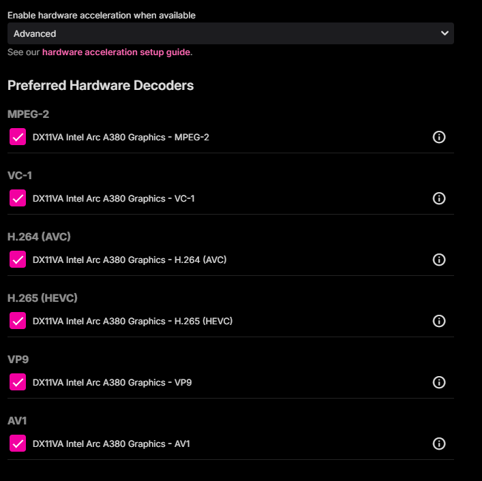
Task: Disable the H.264 (AVC) decoder checkbox
Action: click(18, 260)
